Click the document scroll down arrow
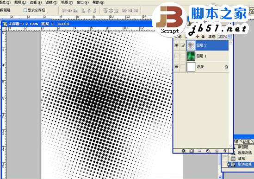This screenshot has width=254, height=179. [x=220, y=177]
